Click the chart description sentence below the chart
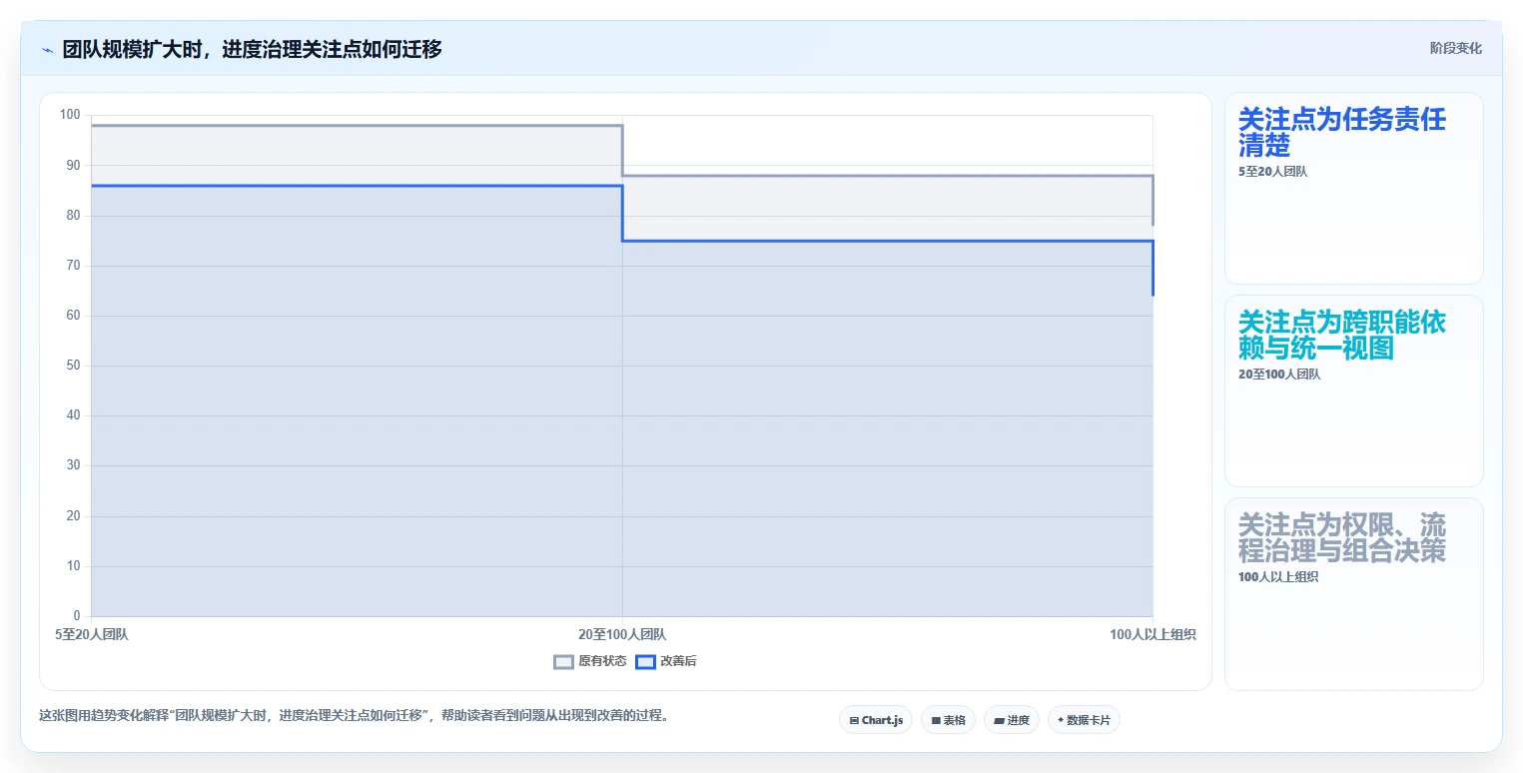 [x=354, y=715]
